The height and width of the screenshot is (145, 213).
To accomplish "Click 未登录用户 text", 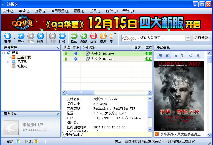I will 32,125.
